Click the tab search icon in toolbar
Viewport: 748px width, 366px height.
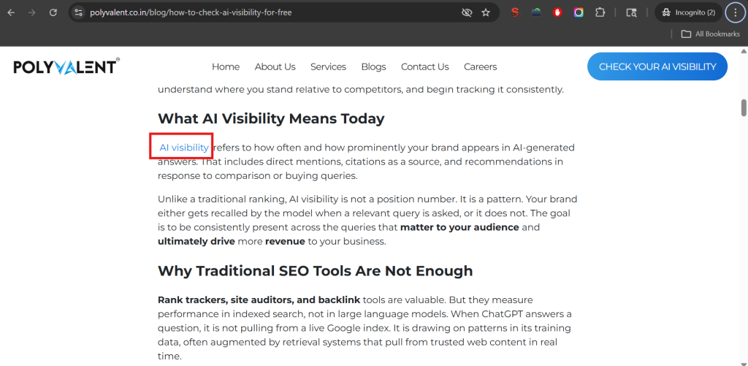[631, 12]
